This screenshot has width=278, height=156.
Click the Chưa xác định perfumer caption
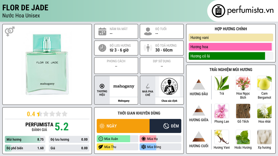point(169,101)
